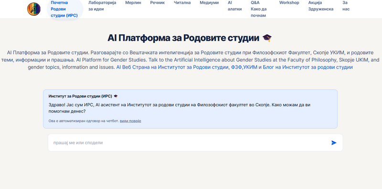Open Лабораторија за идеи menu item
Screen dimensions: 382x189
point(102,6)
